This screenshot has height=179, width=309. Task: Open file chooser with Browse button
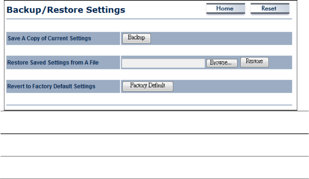[222, 63]
